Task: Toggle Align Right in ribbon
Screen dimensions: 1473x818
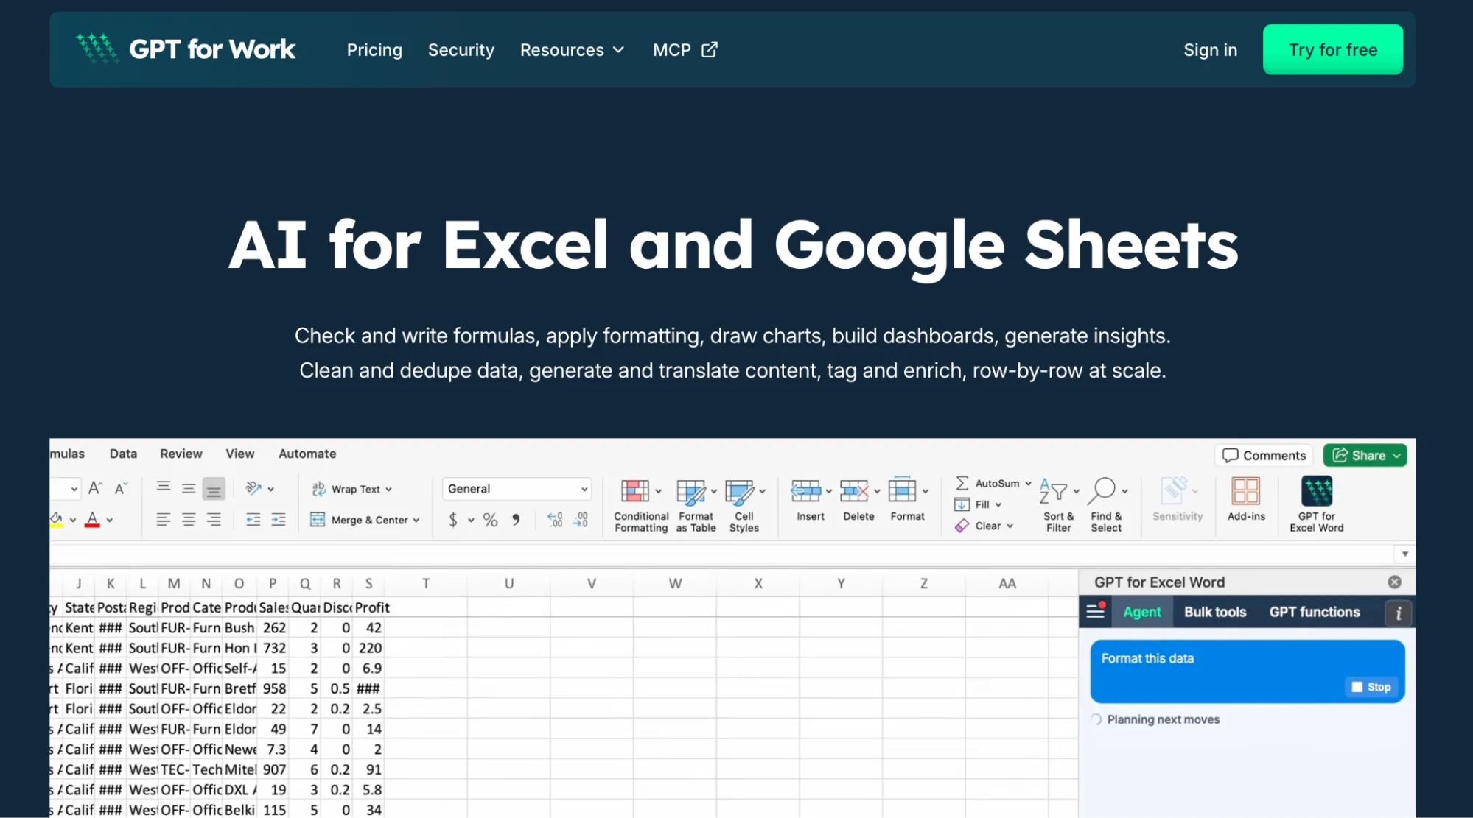Action: coord(214,520)
